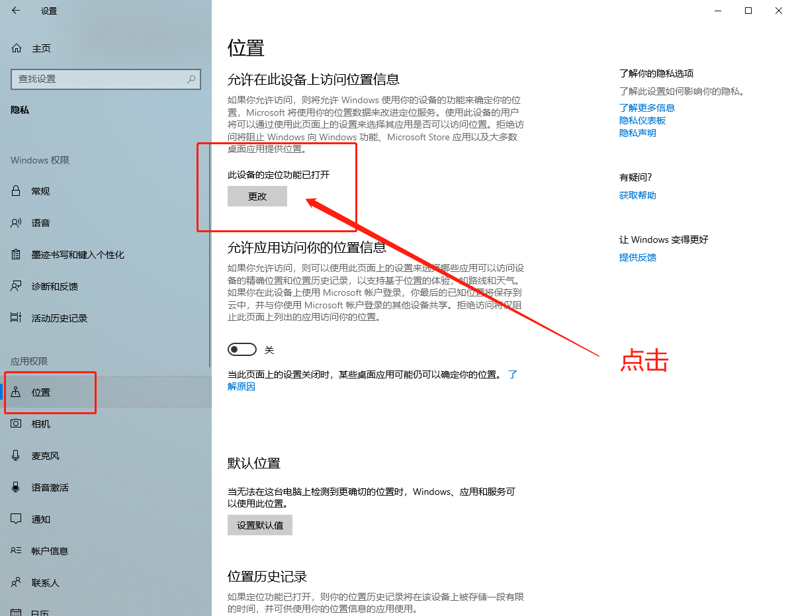794x616 pixels.
Task: Open the 语音 (Speech) section
Action: 16,222
